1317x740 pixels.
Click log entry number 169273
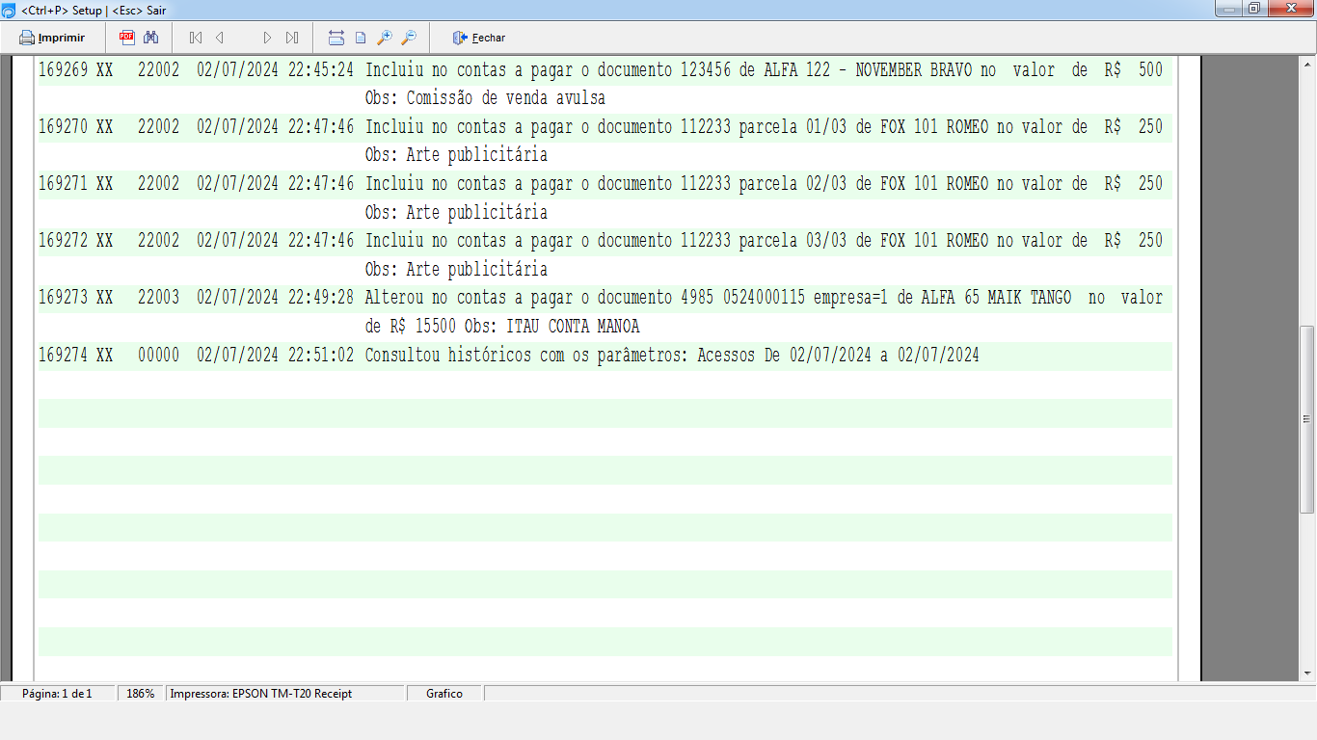click(x=64, y=298)
